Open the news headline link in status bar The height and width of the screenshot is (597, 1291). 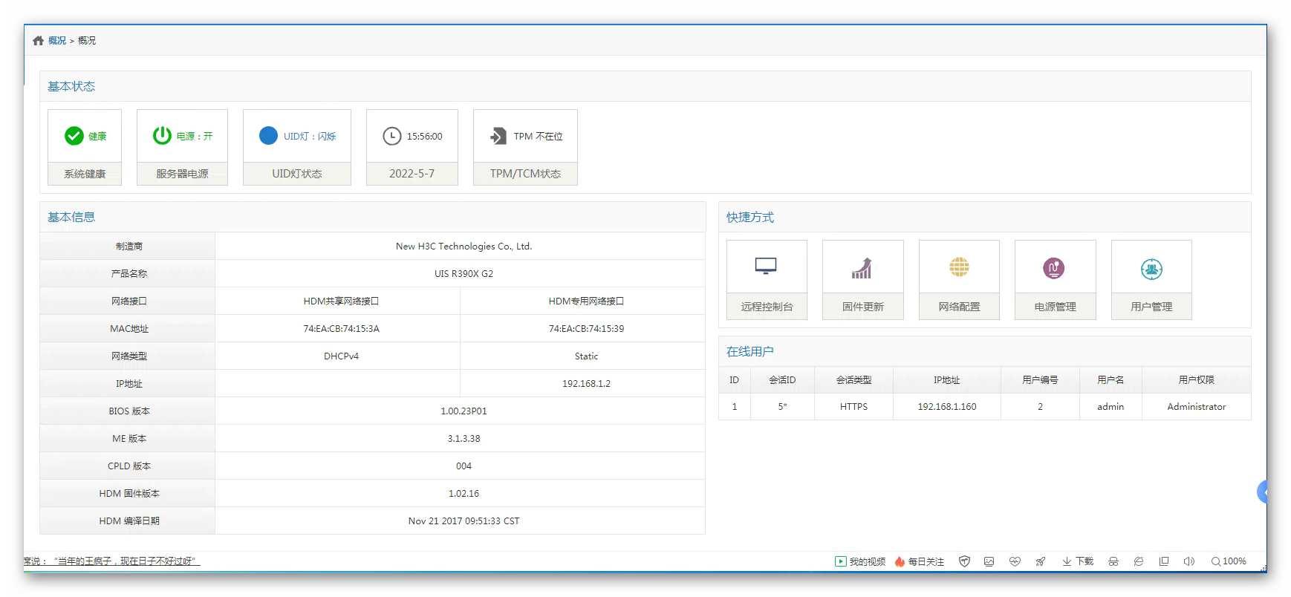click(112, 561)
